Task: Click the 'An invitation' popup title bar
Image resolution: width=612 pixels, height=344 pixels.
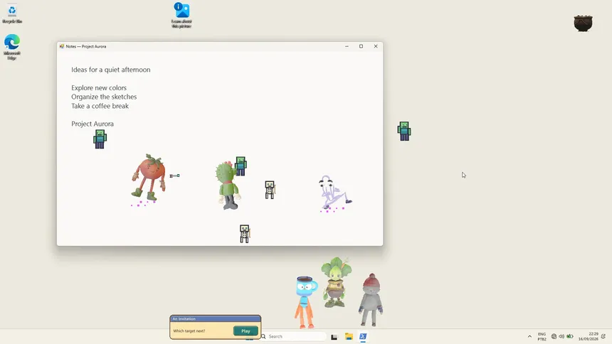Action: [216, 318]
